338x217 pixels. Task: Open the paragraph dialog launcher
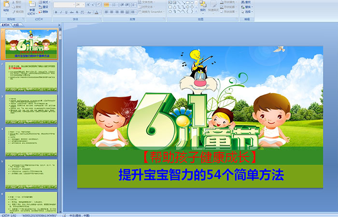tap(164, 19)
